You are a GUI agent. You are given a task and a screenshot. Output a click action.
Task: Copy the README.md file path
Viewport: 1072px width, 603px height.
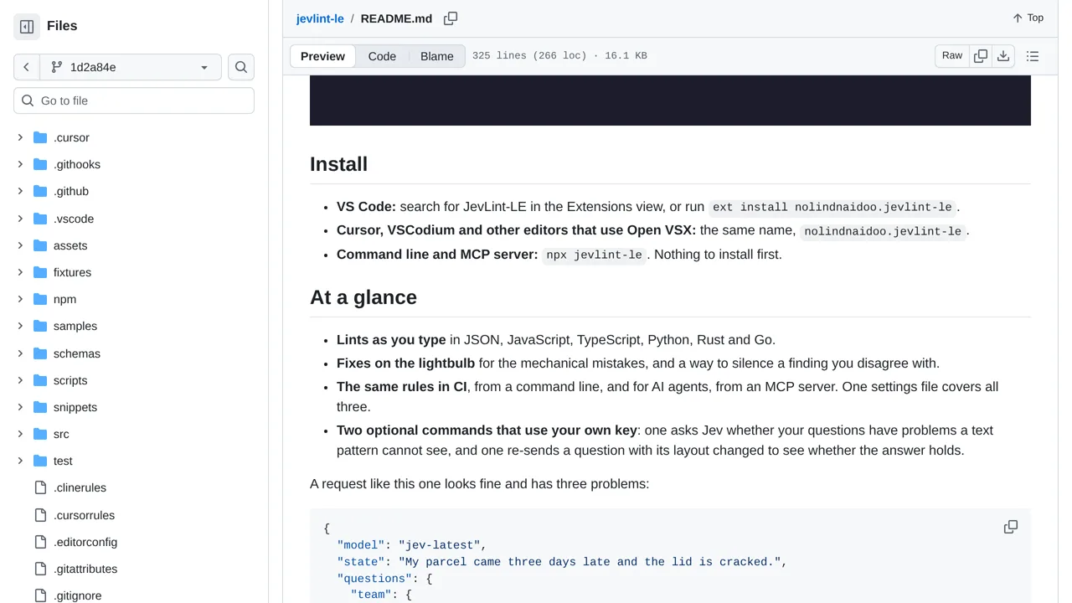[451, 18]
